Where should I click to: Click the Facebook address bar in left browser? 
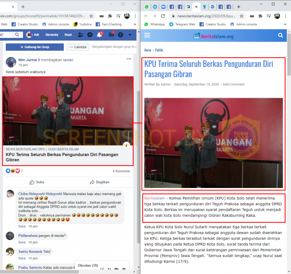point(42,16)
